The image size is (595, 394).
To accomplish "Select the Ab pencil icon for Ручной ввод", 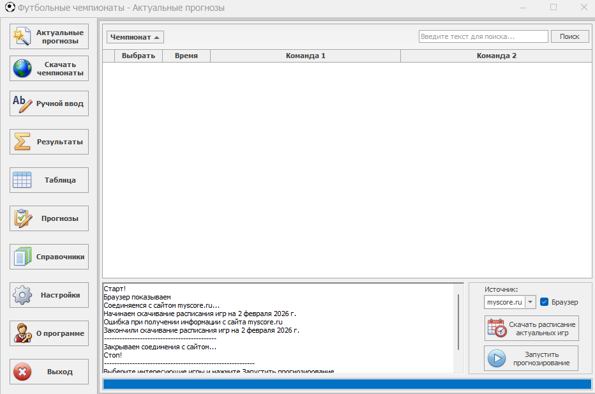I will (x=22, y=103).
